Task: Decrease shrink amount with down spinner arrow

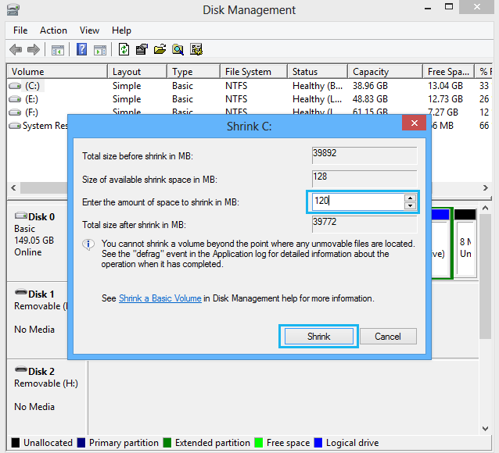Action: pos(410,205)
